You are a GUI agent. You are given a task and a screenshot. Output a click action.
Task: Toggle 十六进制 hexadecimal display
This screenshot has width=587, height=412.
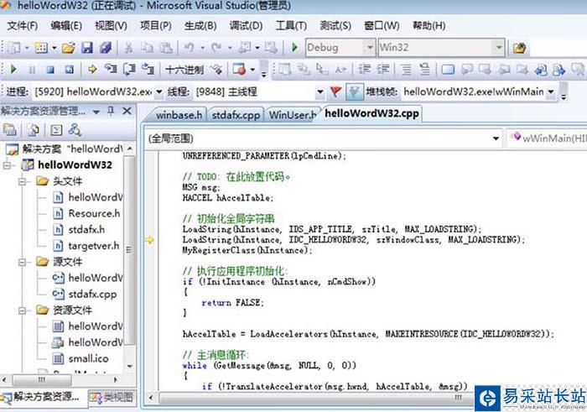[184, 70]
